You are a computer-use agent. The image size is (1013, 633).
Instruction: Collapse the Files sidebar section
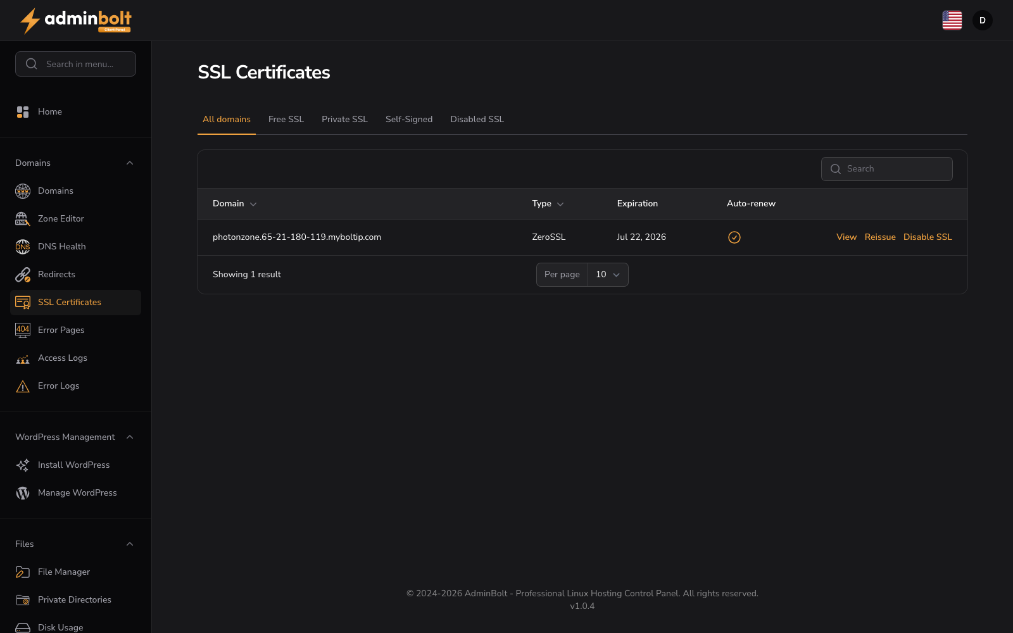pyautogui.click(x=130, y=544)
